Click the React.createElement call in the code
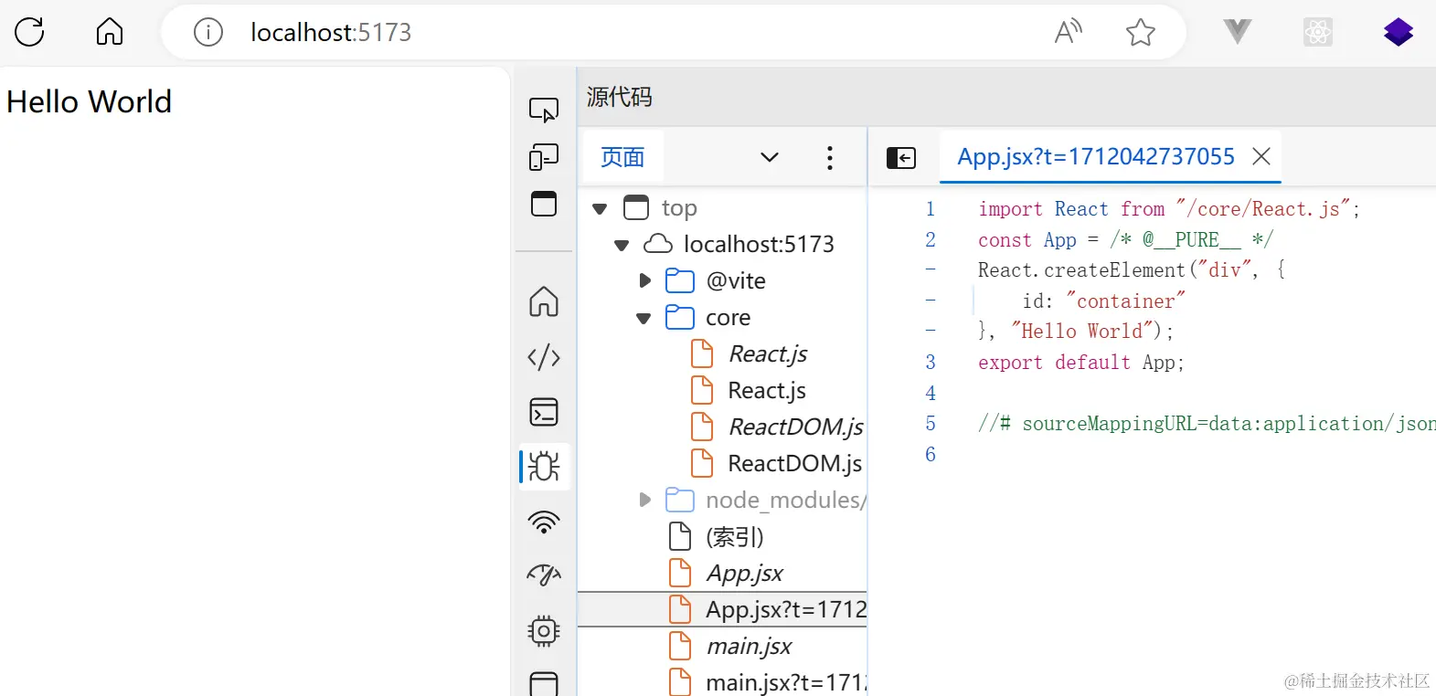1436x696 pixels. coord(1081,270)
